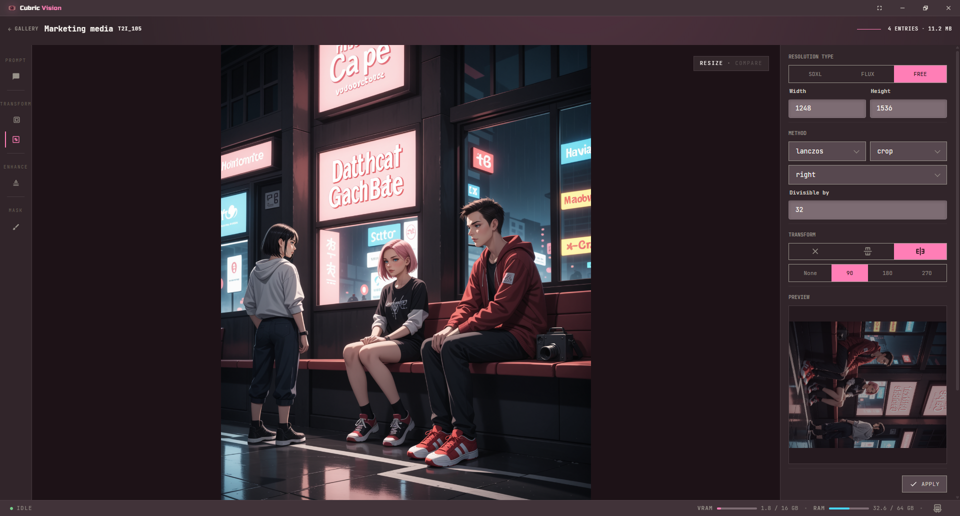Open the crop method dropdown
This screenshot has height=516, width=960.
tap(908, 151)
